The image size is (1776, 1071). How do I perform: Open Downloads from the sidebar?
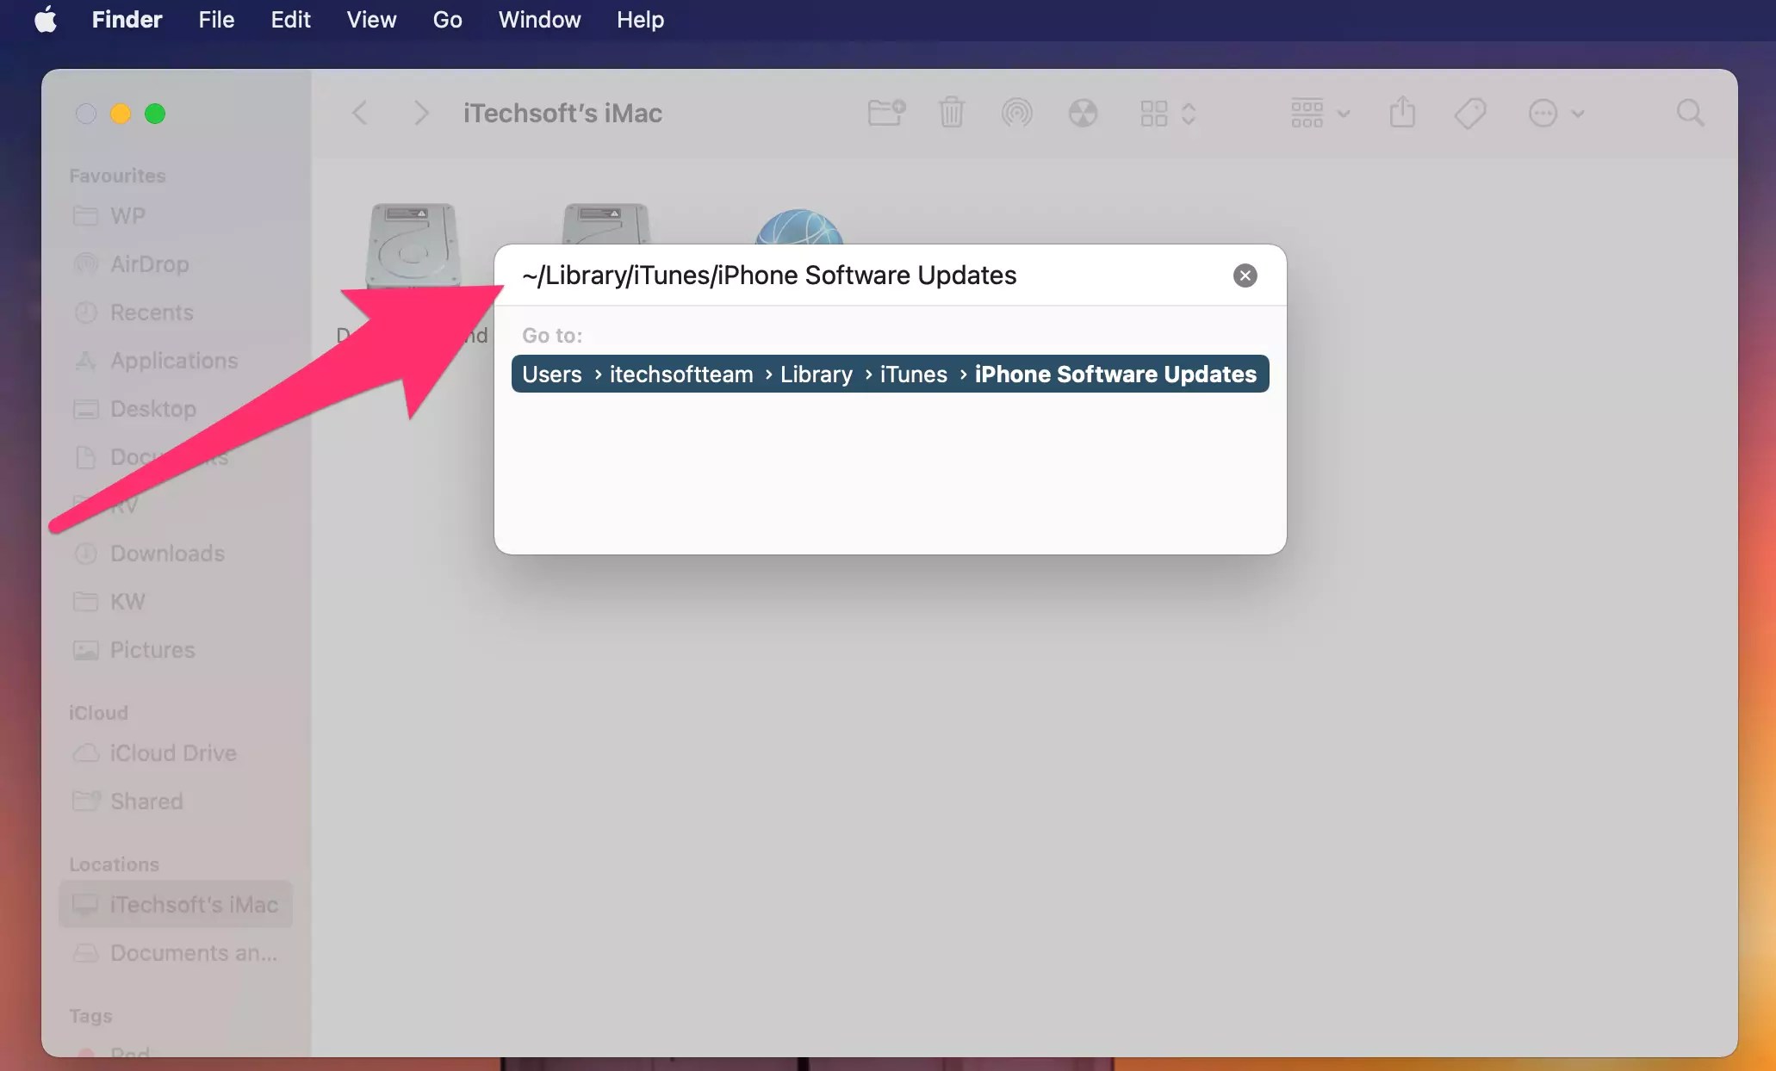pyautogui.click(x=167, y=554)
